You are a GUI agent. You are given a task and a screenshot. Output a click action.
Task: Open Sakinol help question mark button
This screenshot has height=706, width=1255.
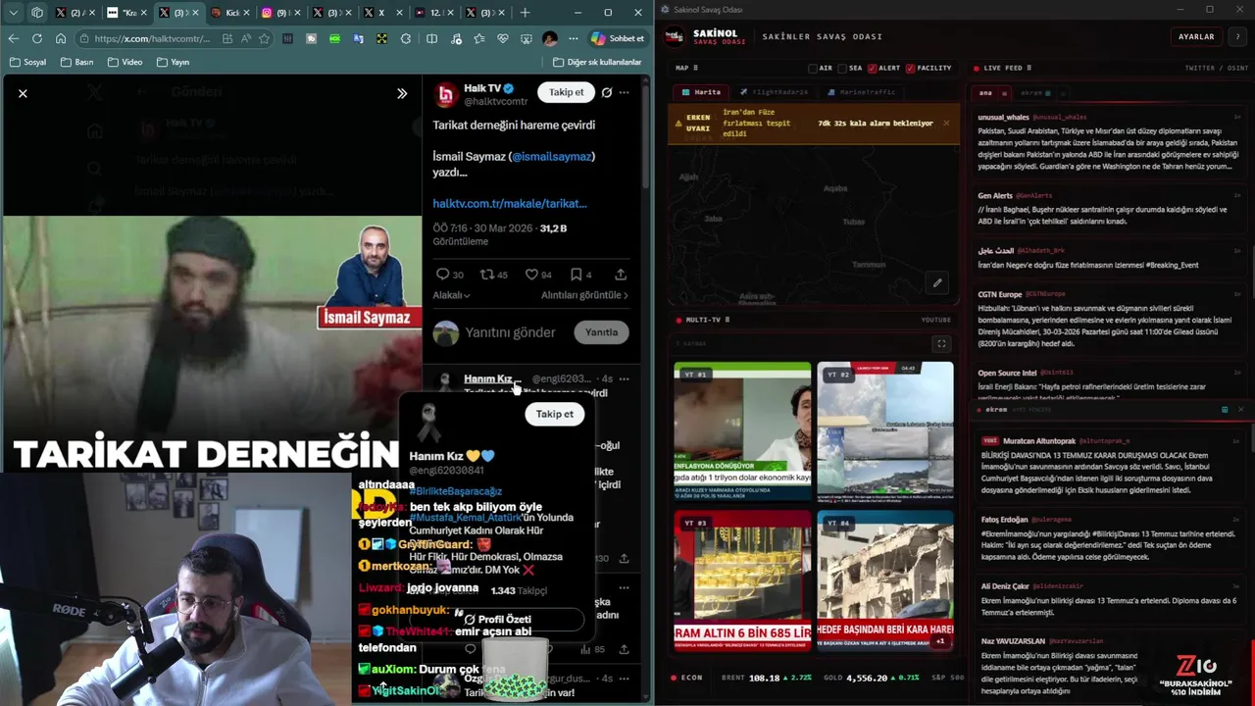1236,36
